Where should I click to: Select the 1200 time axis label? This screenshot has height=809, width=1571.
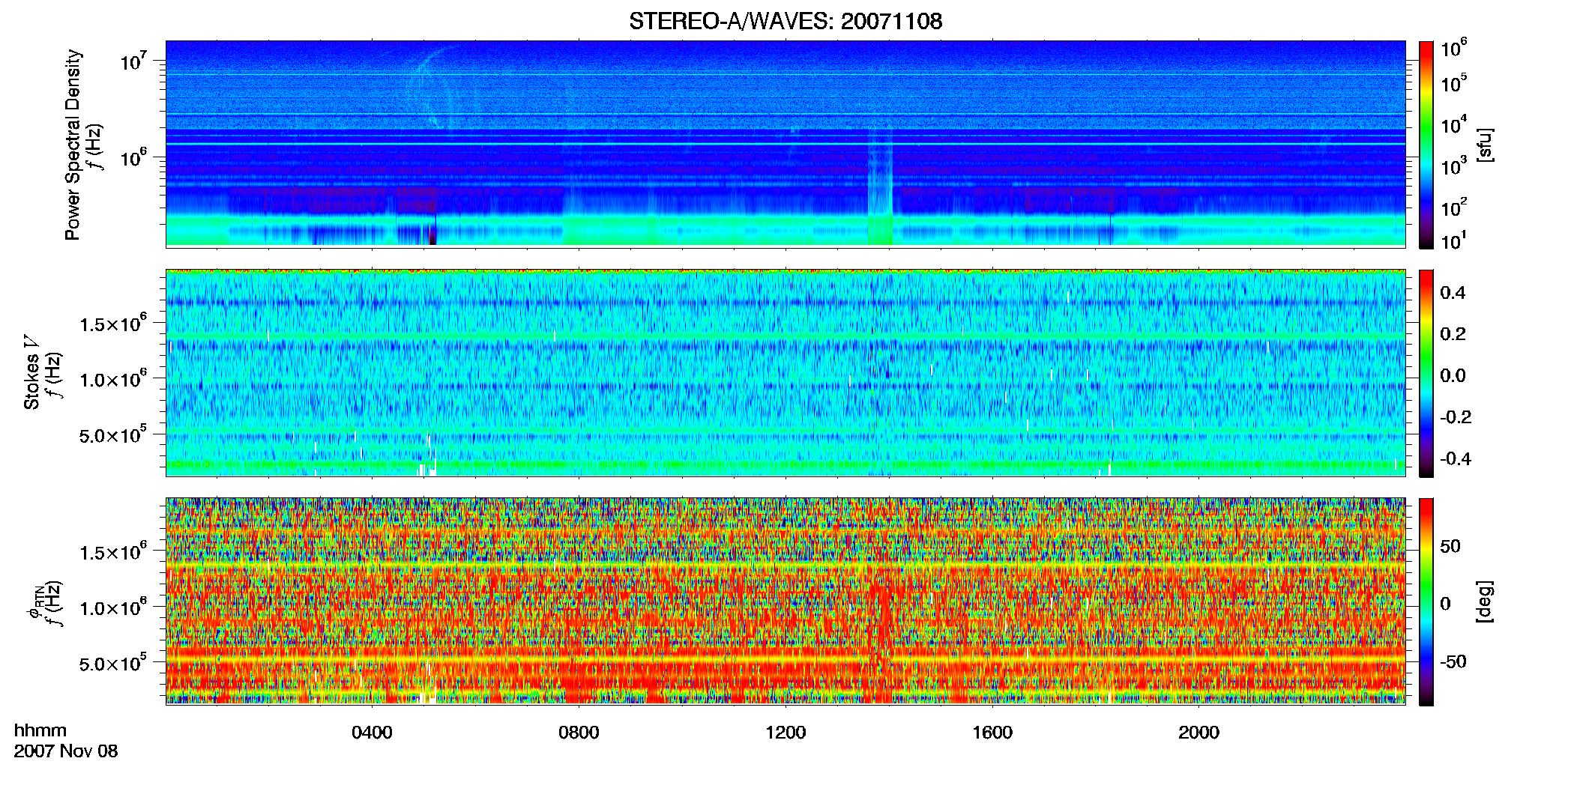tap(785, 733)
